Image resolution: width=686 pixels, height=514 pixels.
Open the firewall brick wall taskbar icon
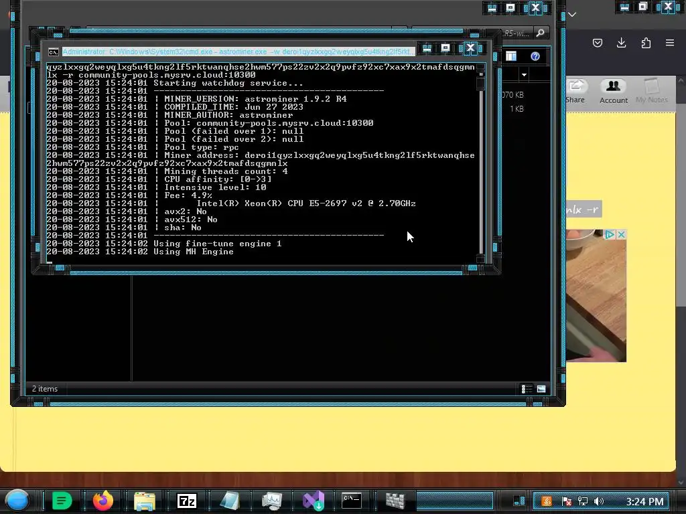tap(395, 501)
